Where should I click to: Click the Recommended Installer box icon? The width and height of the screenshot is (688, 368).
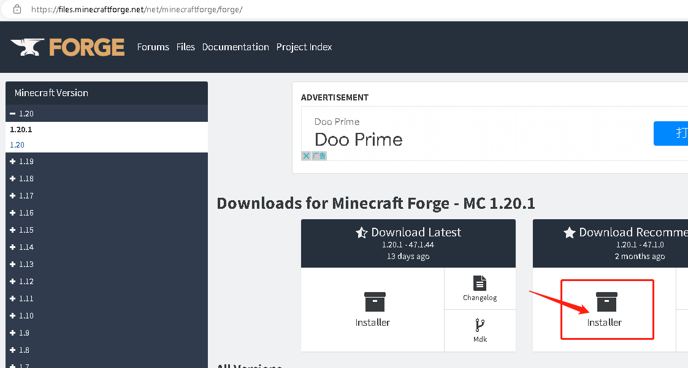pyautogui.click(x=606, y=302)
